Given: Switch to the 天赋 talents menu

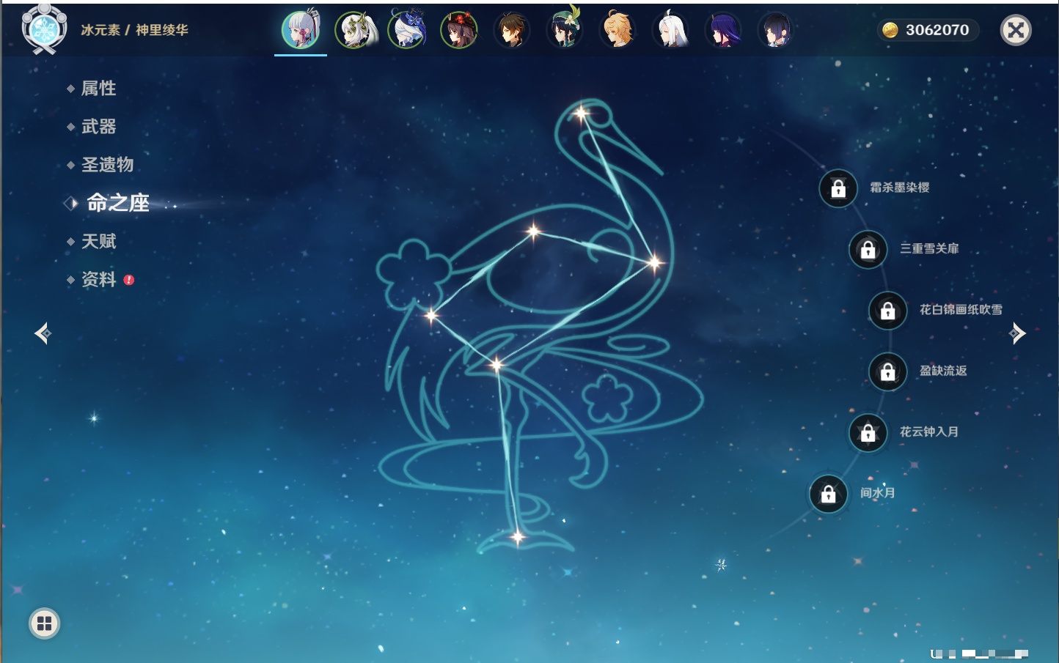Looking at the screenshot, I should point(98,241).
